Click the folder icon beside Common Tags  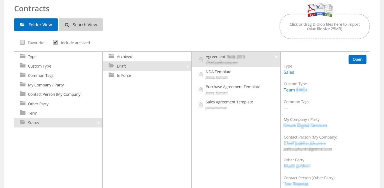pyautogui.click(x=23, y=75)
